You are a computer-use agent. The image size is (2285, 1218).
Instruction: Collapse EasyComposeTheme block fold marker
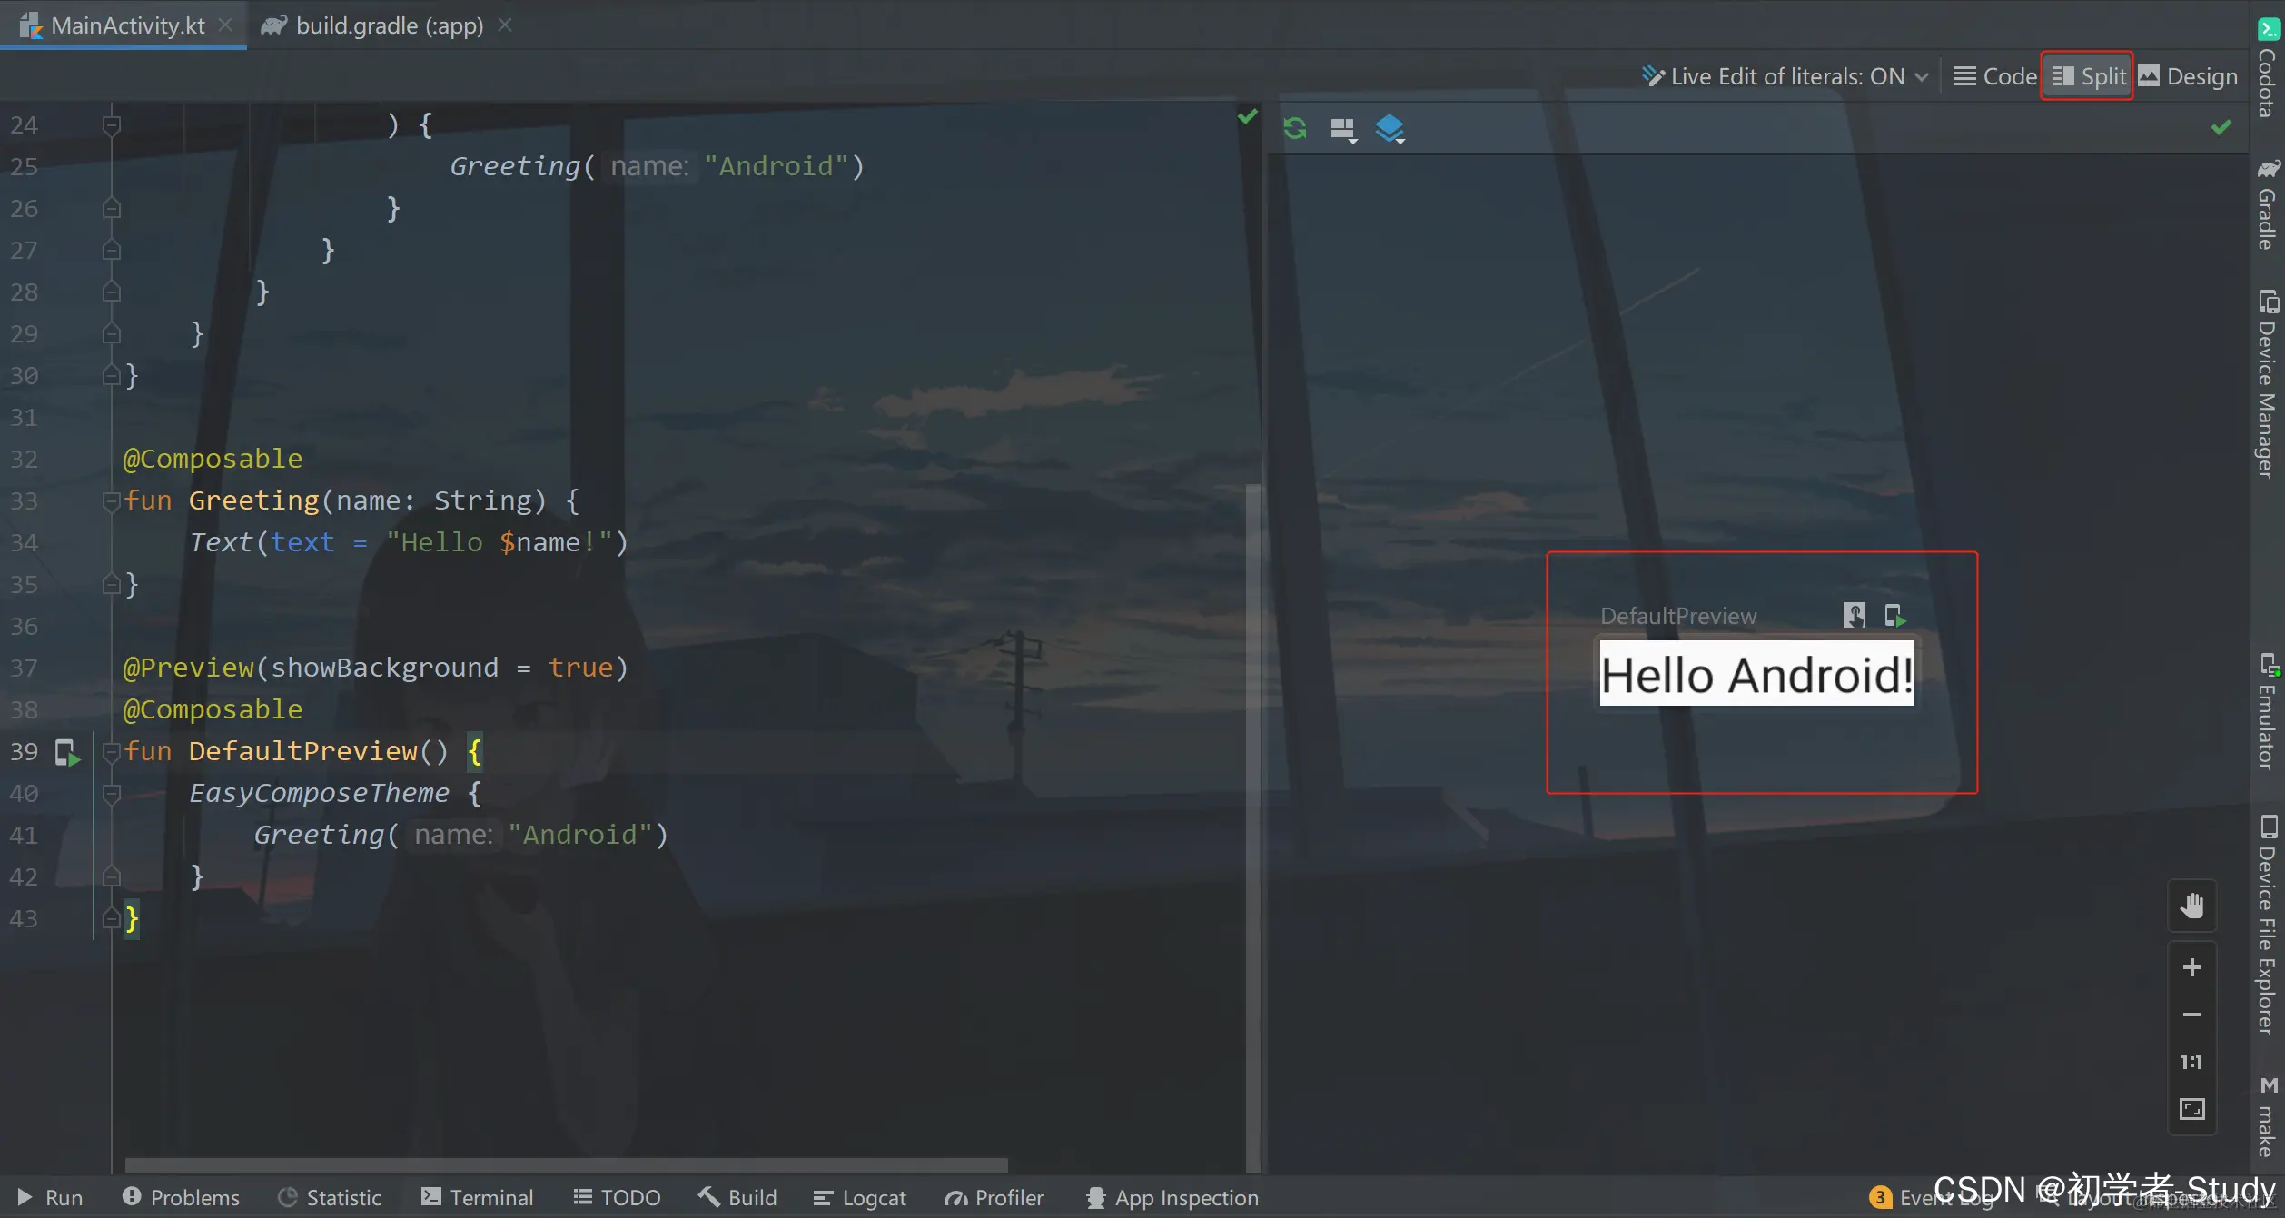111,794
